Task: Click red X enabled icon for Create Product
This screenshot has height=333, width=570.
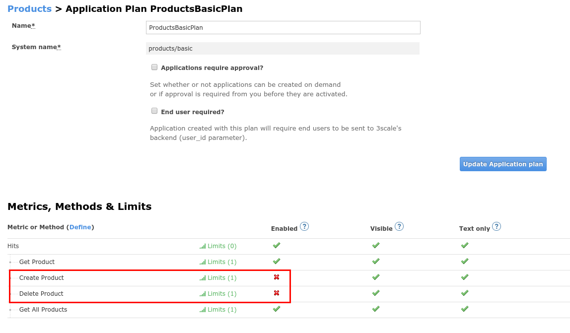Action: 277,277
